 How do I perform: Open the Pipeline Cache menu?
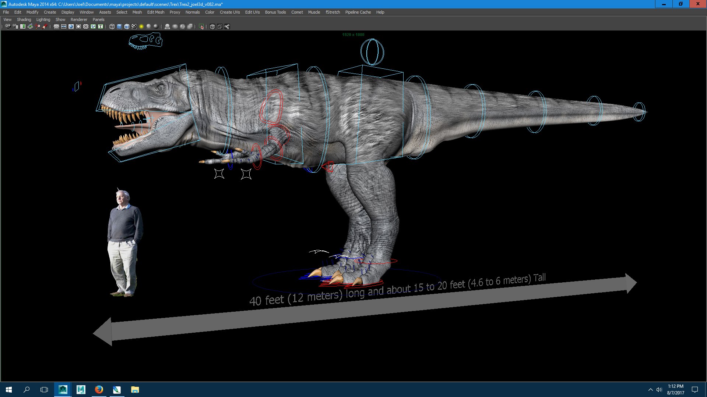coord(358,12)
